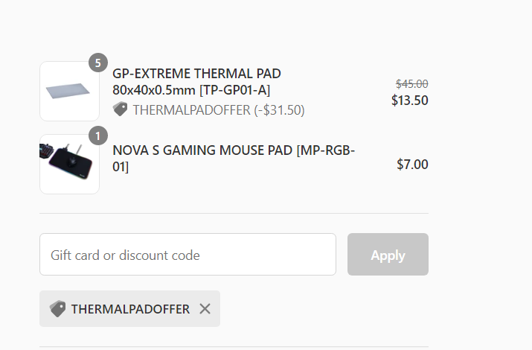Click the THERMALPADOFFER text under the thermal pad
532x350 pixels.
pyautogui.click(x=191, y=110)
